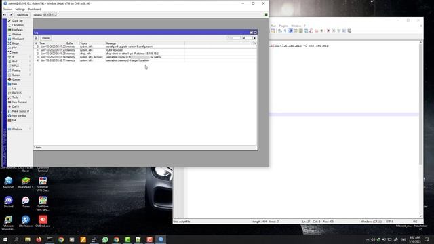The width and height of the screenshot is (434, 244).
Task: Click the WinBox undo arrow
Action: coord(5,15)
